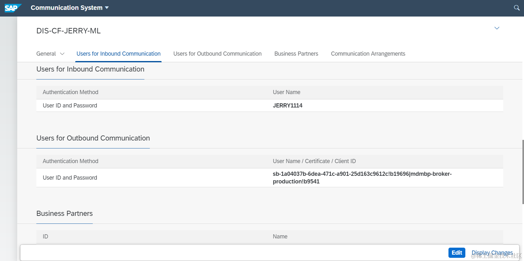Select outbound client ID sb-1a04037b value
Screen dimensions: 524x261
tap(362, 178)
